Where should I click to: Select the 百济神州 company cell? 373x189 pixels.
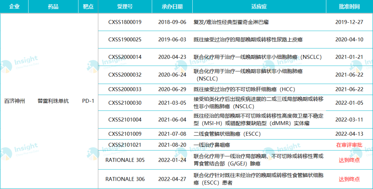(x=15, y=101)
